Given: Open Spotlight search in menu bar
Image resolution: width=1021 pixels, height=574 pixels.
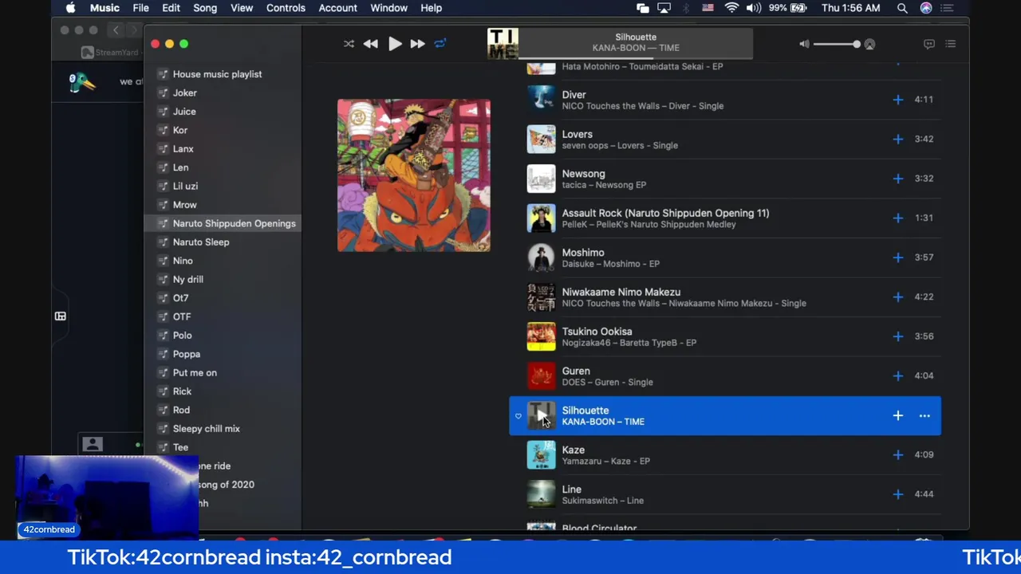Looking at the screenshot, I should click(x=902, y=8).
